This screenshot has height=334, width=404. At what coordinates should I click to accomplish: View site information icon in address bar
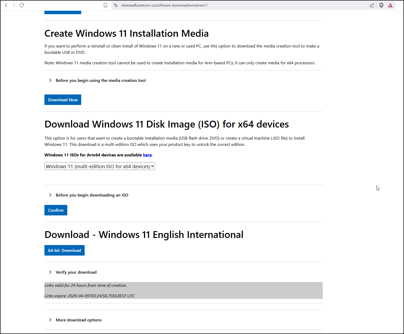point(116,5)
